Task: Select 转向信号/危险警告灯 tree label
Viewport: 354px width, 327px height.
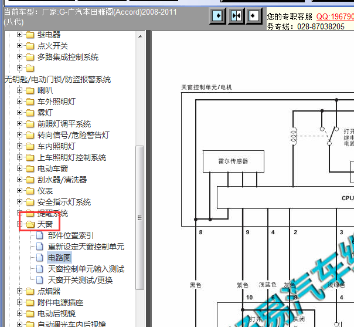Action: coord(73,135)
